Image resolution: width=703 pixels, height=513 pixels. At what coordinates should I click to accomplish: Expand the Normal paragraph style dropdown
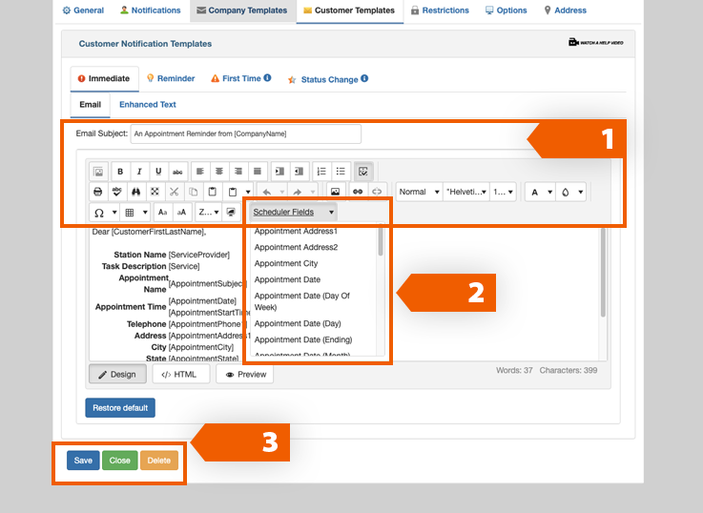[x=419, y=192]
